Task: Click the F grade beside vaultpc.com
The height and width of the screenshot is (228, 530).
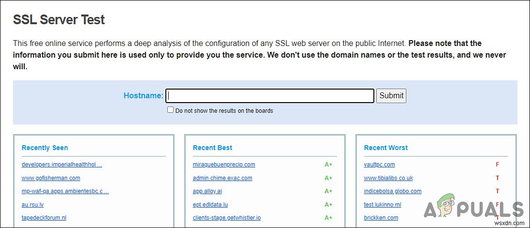Action: tap(498, 165)
